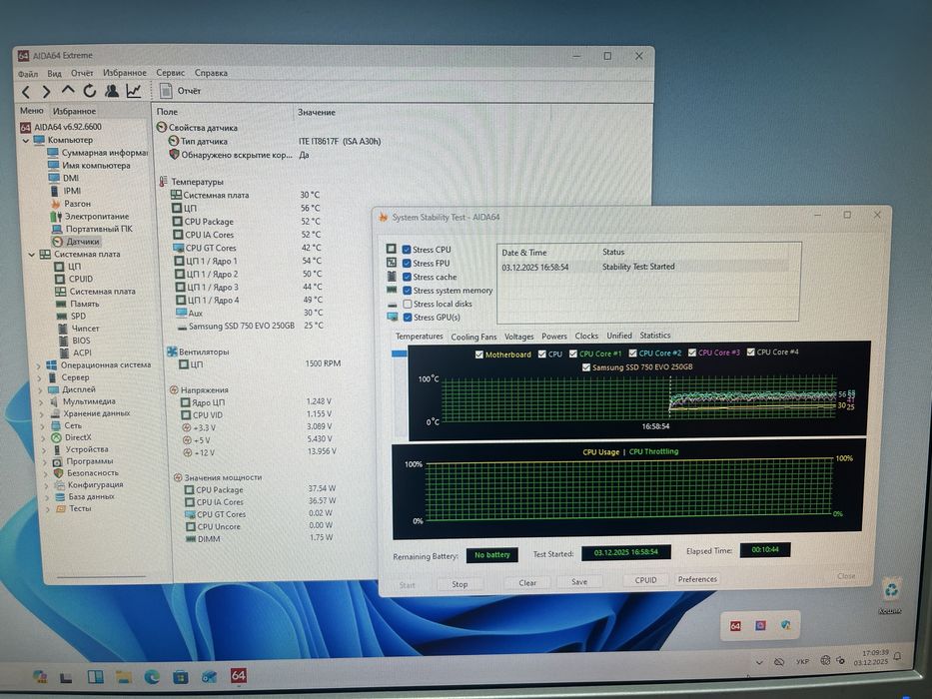Expand the DirectX tree node

click(43, 438)
